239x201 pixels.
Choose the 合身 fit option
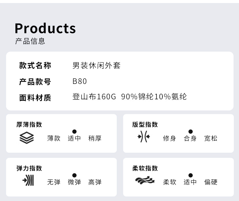tap(190, 139)
